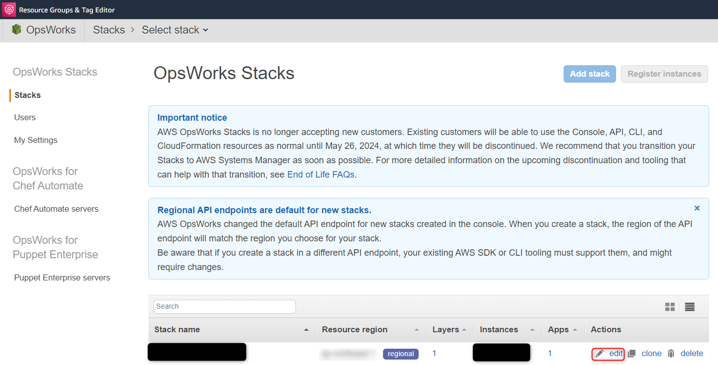Open the End of Life FAQs link
The height and width of the screenshot is (365, 718).
tap(320, 174)
